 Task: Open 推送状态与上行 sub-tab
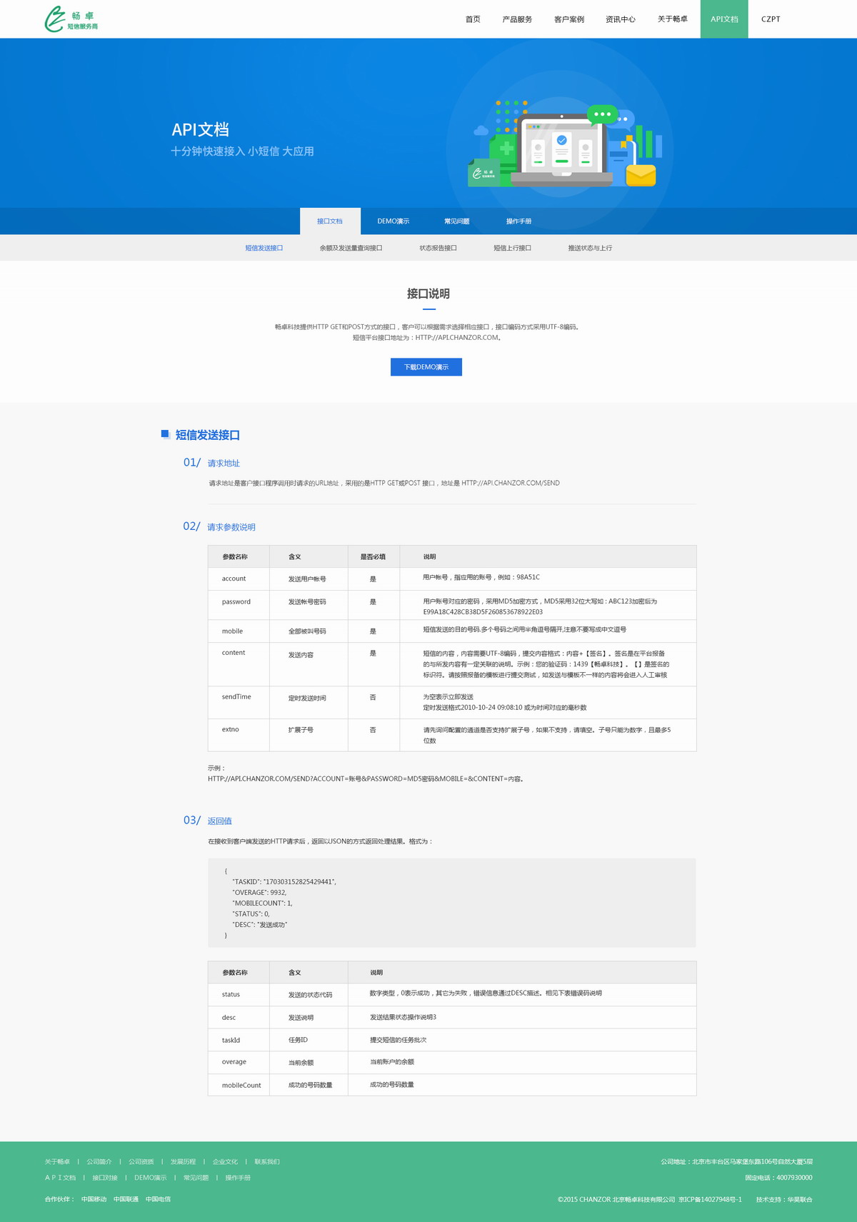coord(590,248)
